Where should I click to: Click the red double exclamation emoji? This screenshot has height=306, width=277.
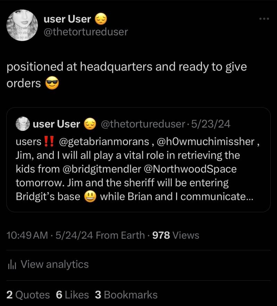(50, 142)
